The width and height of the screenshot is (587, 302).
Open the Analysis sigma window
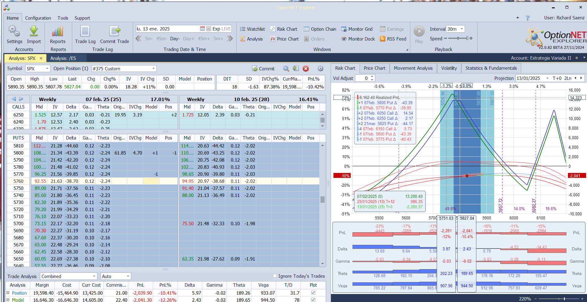[x=251, y=39]
